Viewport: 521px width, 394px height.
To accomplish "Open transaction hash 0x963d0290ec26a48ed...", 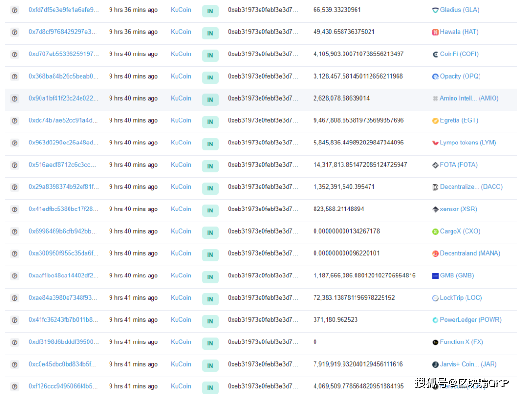I will (64, 143).
